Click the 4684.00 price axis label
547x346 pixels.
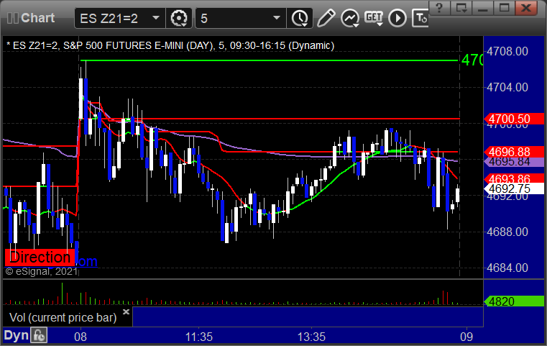[x=507, y=268]
